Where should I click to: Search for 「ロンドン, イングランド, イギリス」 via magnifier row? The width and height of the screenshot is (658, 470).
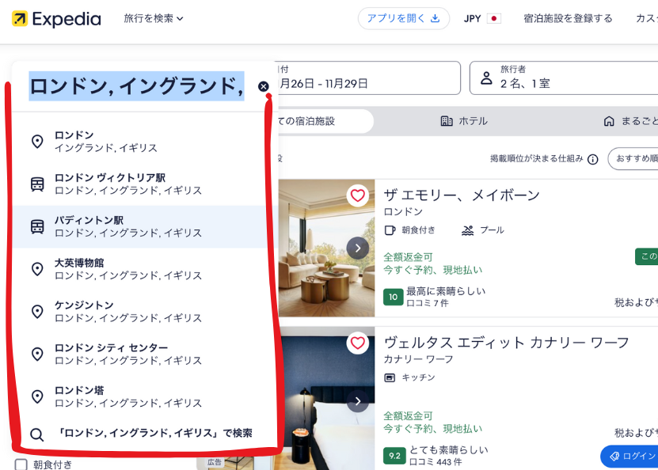pyautogui.click(x=143, y=434)
